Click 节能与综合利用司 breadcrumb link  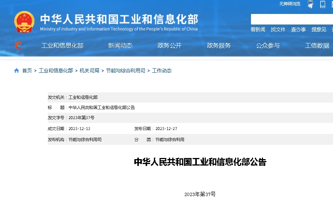click(x=126, y=71)
